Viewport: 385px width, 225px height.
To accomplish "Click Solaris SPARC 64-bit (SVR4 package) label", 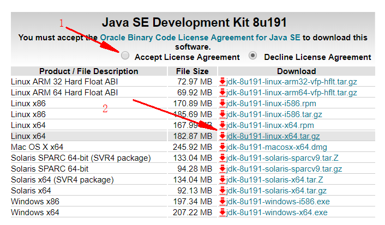I will (x=81, y=158).
